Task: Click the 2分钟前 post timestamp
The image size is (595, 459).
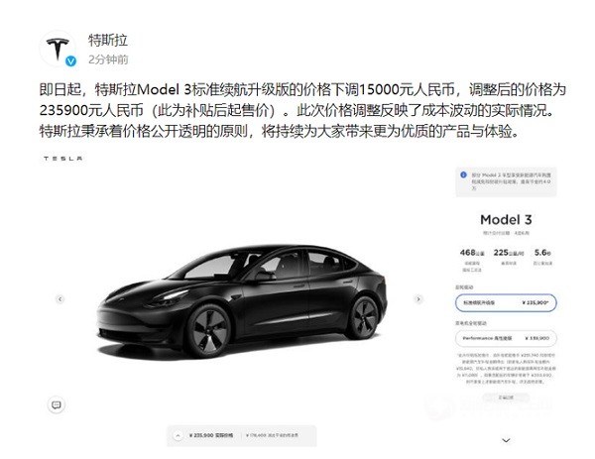Action: [108, 59]
